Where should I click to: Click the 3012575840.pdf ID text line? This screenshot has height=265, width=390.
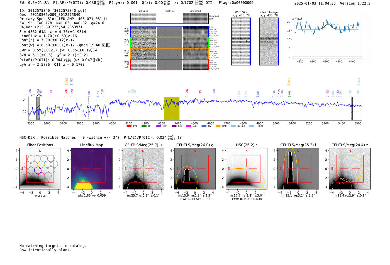click(x=53, y=11)
